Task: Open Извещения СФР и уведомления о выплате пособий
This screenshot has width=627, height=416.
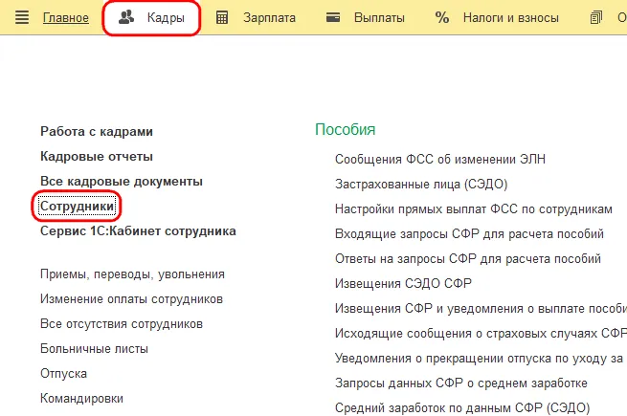Action: click(x=481, y=309)
